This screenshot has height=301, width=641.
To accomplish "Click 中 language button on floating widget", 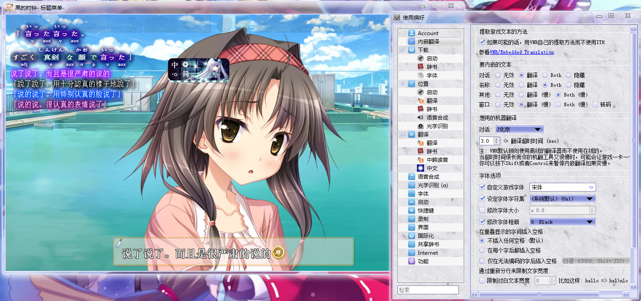I will [x=175, y=65].
